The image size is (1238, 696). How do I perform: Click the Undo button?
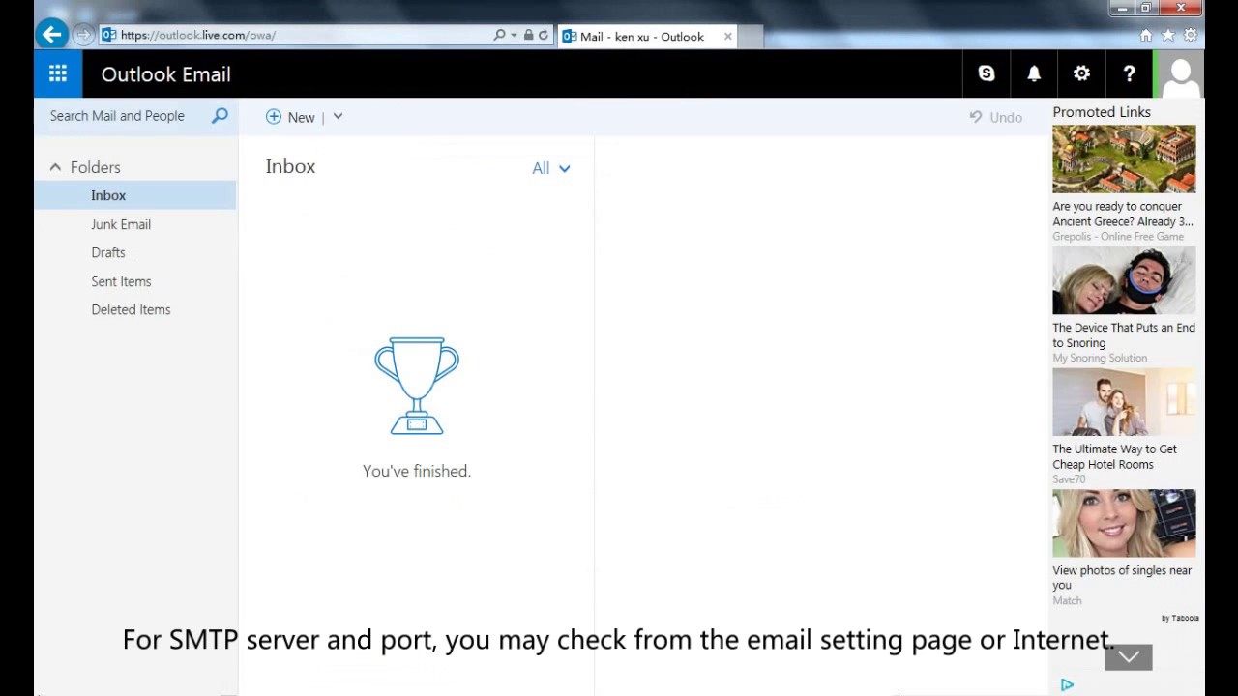(996, 117)
